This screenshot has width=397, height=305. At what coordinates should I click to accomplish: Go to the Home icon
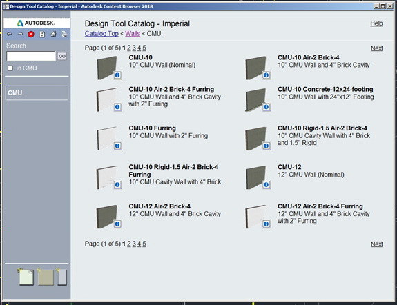[53, 34]
